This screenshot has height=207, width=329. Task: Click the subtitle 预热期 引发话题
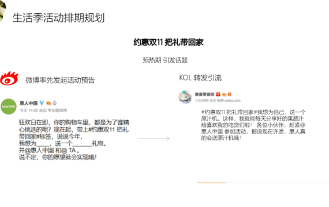point(165,60)
